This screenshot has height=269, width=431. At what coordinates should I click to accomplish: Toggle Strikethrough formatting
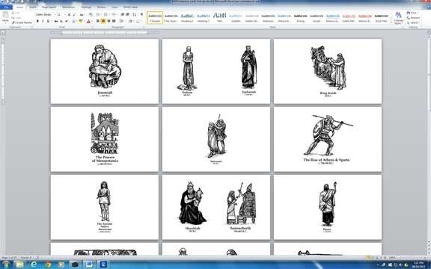[x=56, y=21]
